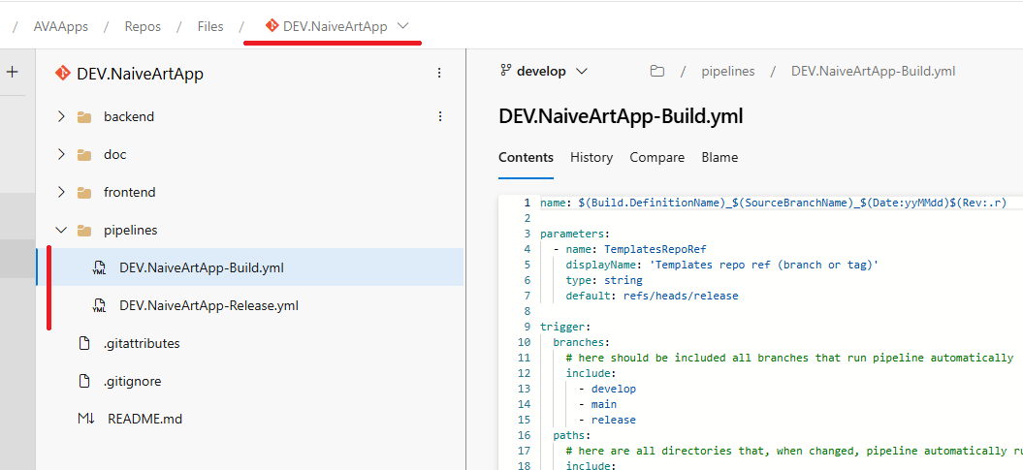This screenshot has width=1023, height=470.
Task: Switch to the Contents tab
Action: click(526, 157)
